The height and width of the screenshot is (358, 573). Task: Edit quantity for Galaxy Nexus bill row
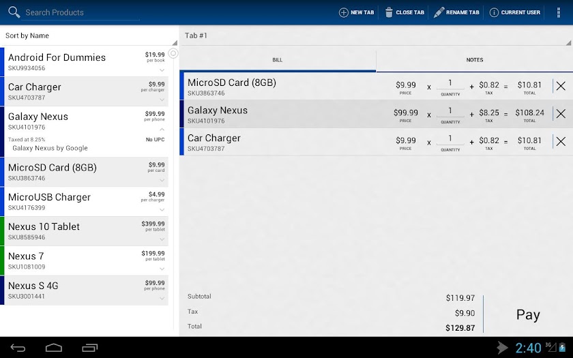pyautogui.click(x=450, y=111)
